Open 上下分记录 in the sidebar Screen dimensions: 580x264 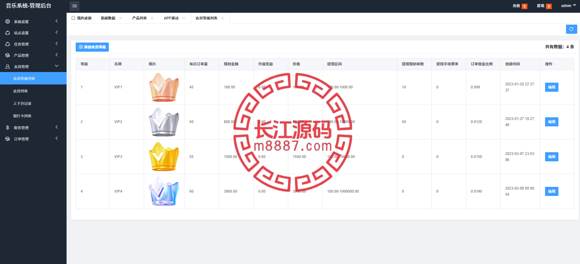33,103
